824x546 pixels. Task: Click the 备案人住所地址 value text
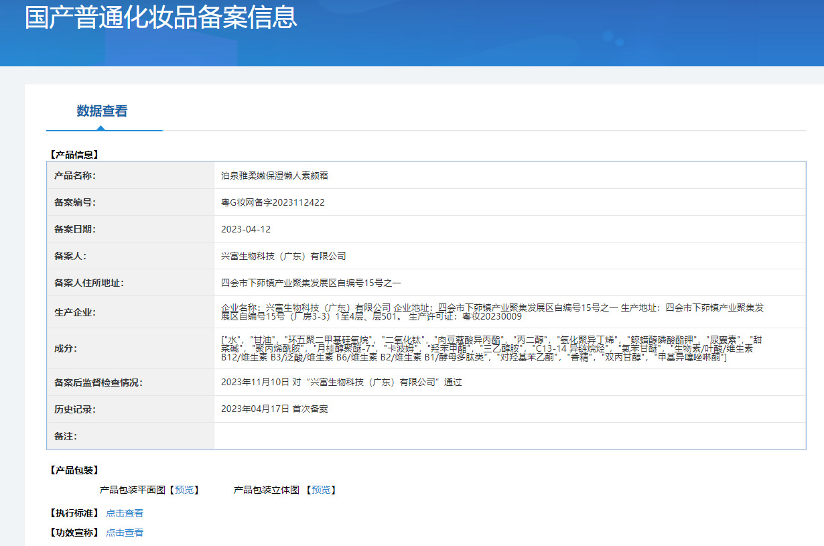click(x=311, y=283)
